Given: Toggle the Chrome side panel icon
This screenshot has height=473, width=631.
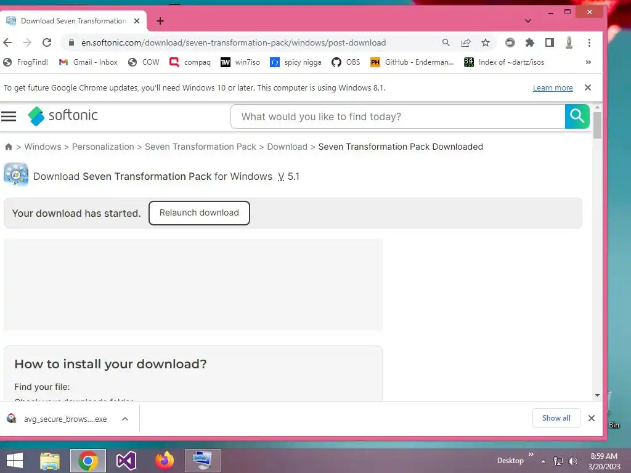Looking at the screenshot, I should tap(550, 42).
